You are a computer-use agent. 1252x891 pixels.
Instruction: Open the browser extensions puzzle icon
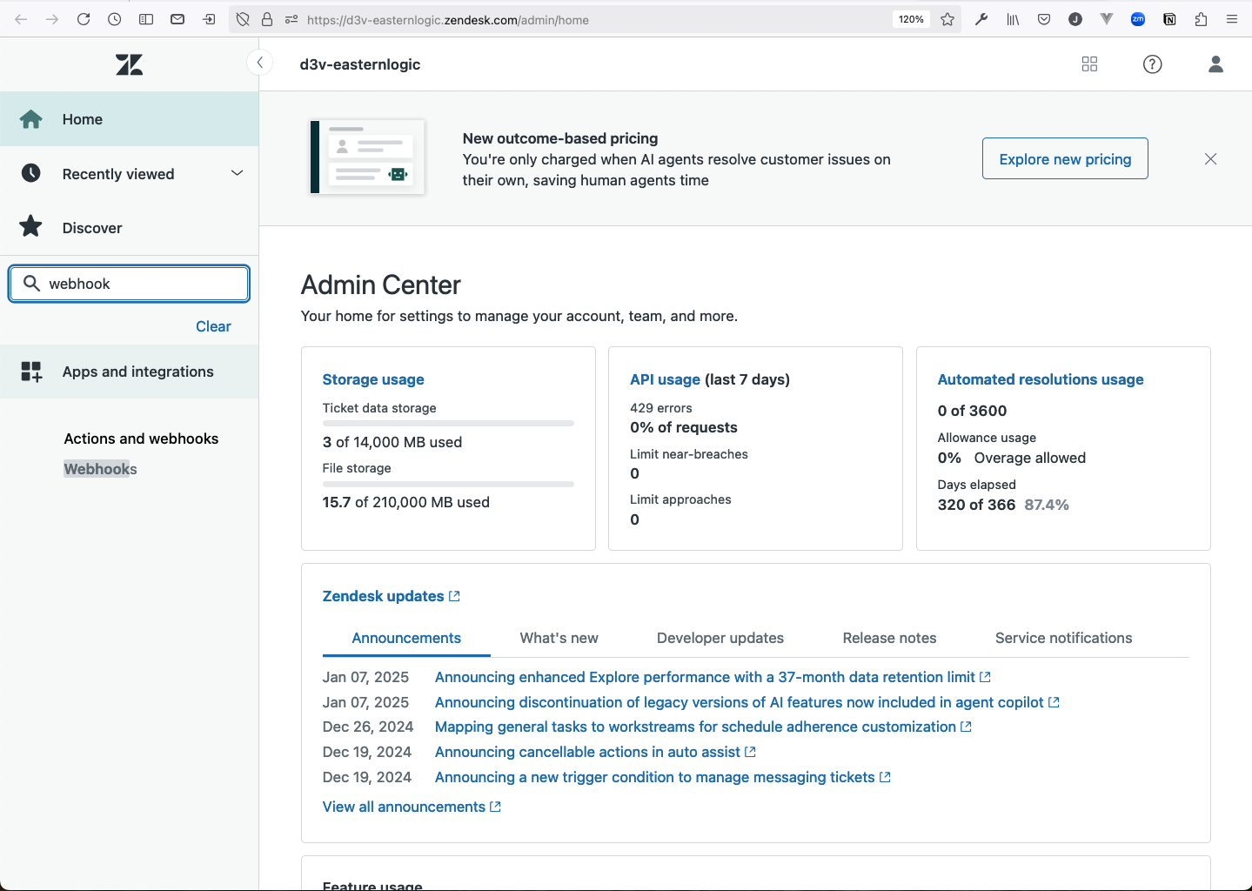point(1202,19)
